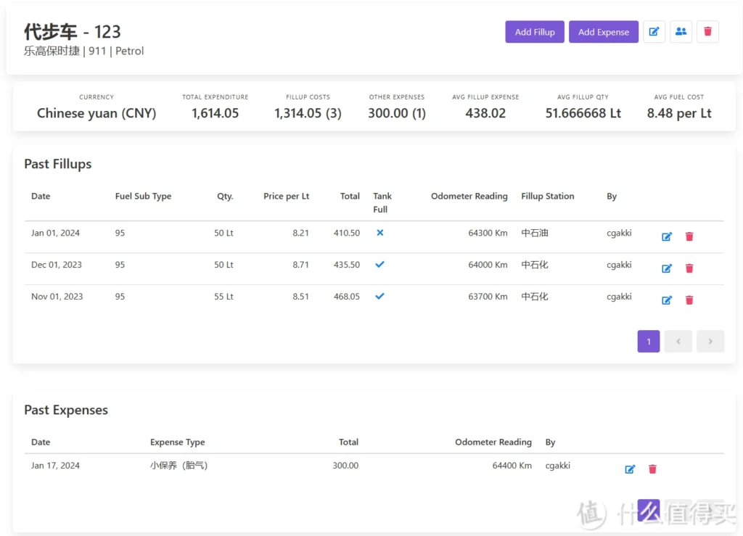Delete the Nov 01, 2023 fillup
Image resolution: width=743 pixels, height=536 pixels.
[x=689, y=300]
